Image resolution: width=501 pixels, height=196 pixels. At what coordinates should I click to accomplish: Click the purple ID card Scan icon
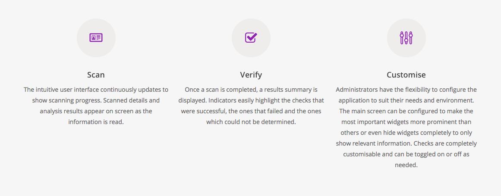point(96,37)
